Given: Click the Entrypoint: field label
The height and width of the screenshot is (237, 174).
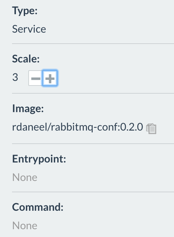Looking at the screenshot, I should pos(39,159).
